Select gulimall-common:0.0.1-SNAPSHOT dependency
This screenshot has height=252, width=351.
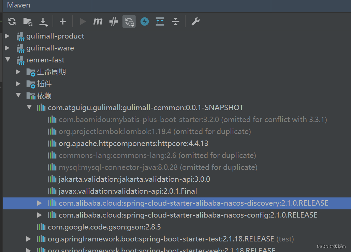[146, 108]
